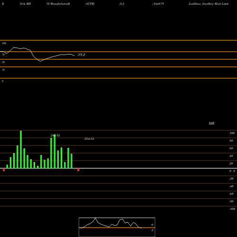This screenshot has width=237, height=237.
Task: Click the tallest green histogram bar
Action: click(x=21, y=149)
